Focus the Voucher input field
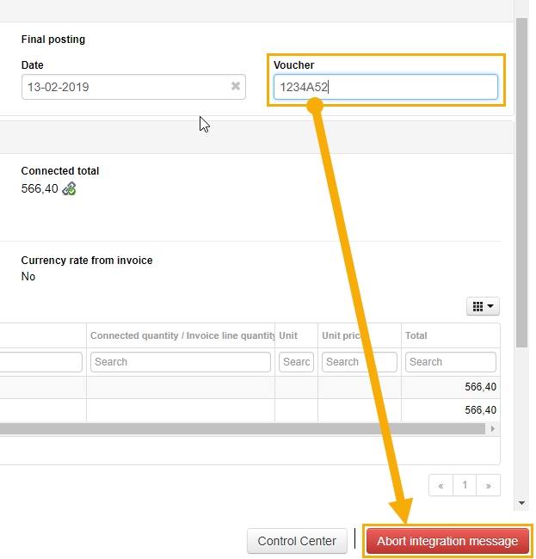 pyautogui.click(x=385, y=87)
